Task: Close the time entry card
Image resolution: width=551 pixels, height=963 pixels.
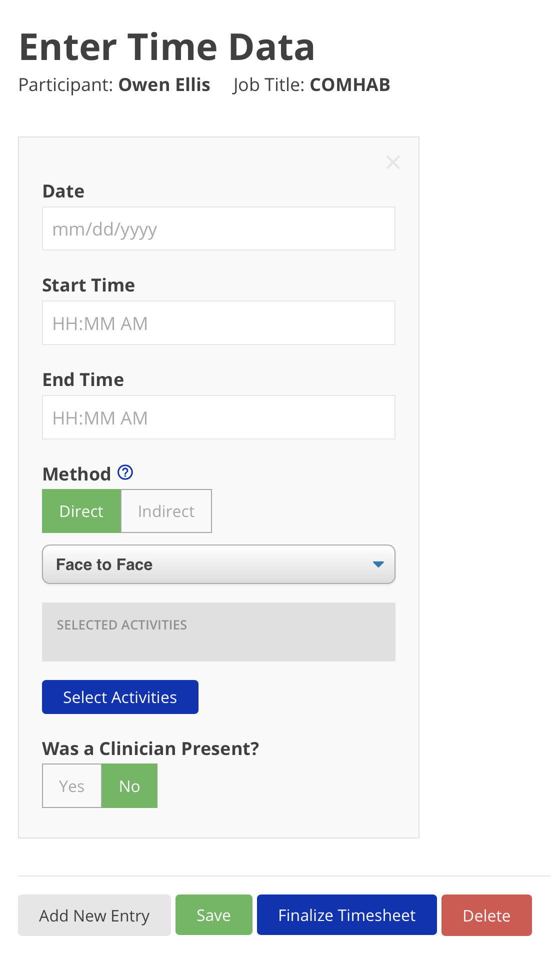Action: pyautogui.click(x=393, y=162)
